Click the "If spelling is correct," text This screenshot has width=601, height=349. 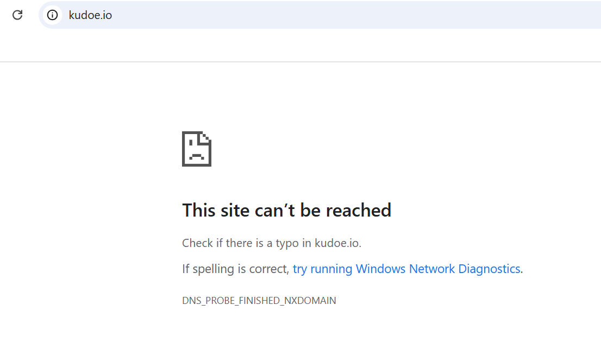point(235,269)
